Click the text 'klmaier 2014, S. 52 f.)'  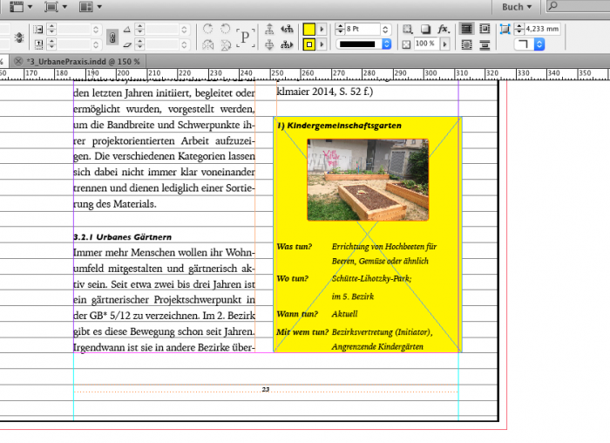[x=325, y=92]
